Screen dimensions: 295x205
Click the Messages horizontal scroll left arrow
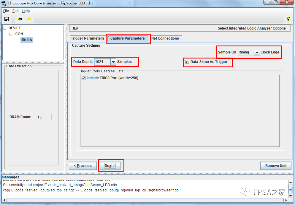point(4,200)
